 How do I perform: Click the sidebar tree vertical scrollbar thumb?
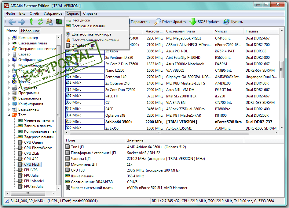pyautogui.click(x=58, y=115)
